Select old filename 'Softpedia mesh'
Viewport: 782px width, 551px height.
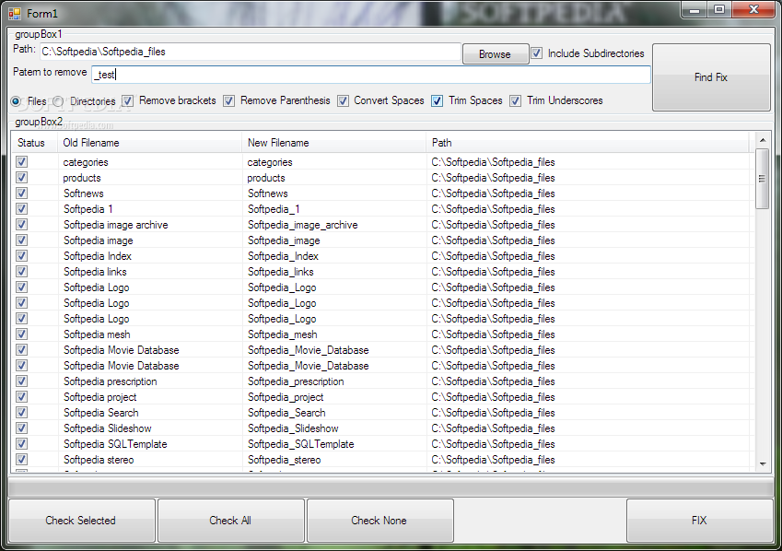(97, 334)
